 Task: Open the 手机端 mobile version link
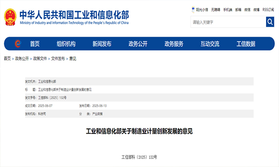[228, 10]
